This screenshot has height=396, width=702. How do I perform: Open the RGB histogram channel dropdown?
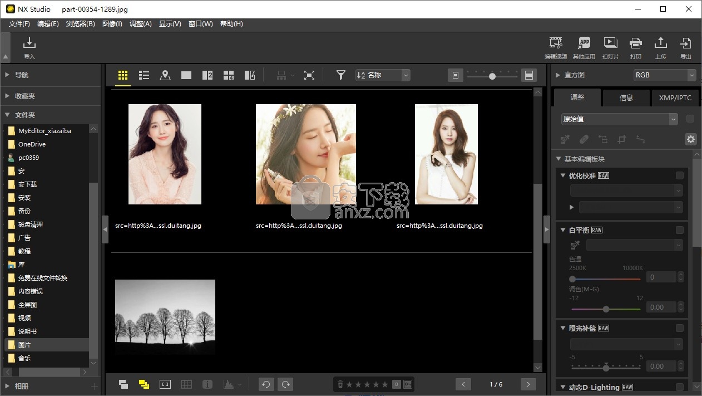click(x=665, y=75)
